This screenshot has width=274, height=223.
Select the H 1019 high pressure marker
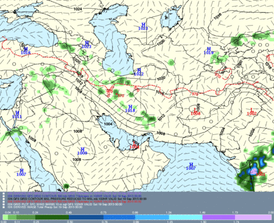[x=208, y=51]
